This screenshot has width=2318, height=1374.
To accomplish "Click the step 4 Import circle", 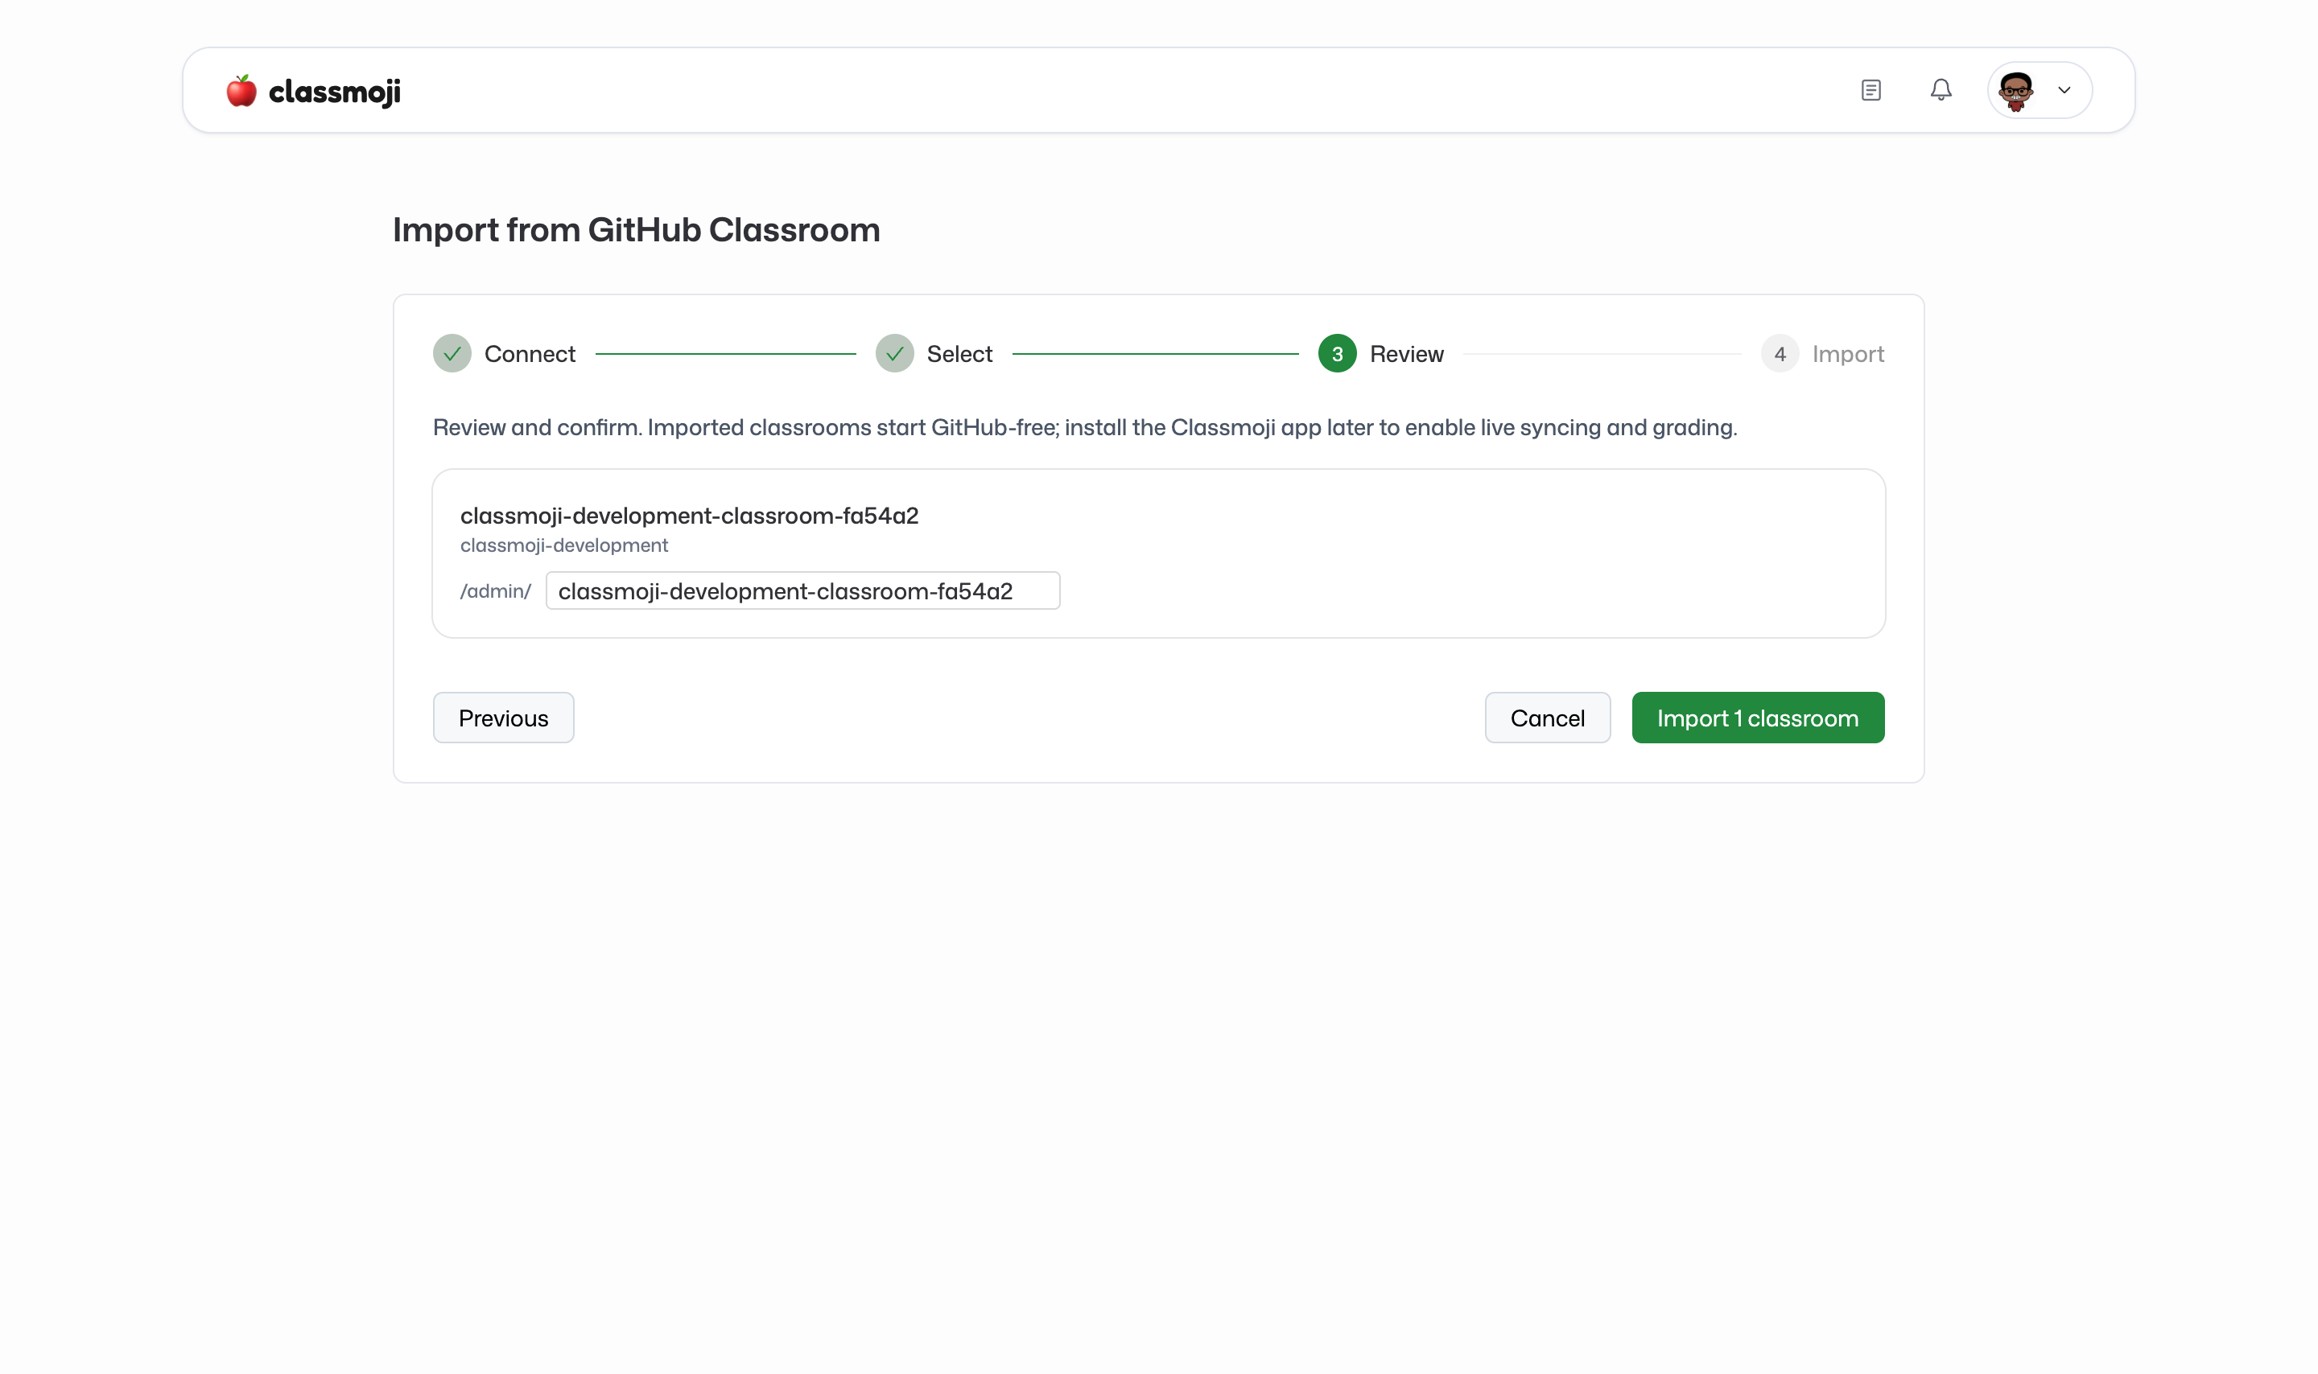I will coord(1780,354).
